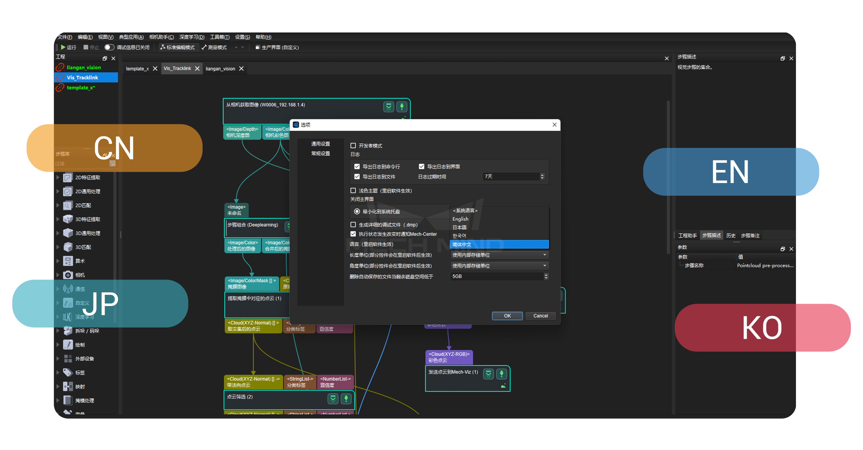Image resolution: width=863 pixels, height=450 pixels.
Task: Select 最小化到系统托盘 radio button
Action: pos(357,211)
